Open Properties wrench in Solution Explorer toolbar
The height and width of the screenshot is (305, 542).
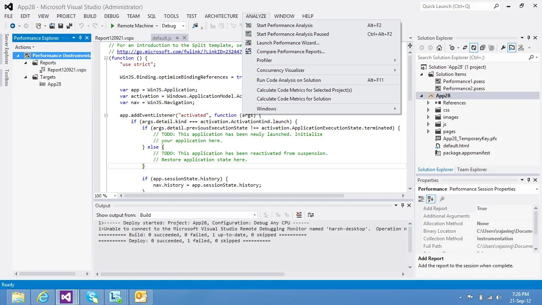point(503,48)
